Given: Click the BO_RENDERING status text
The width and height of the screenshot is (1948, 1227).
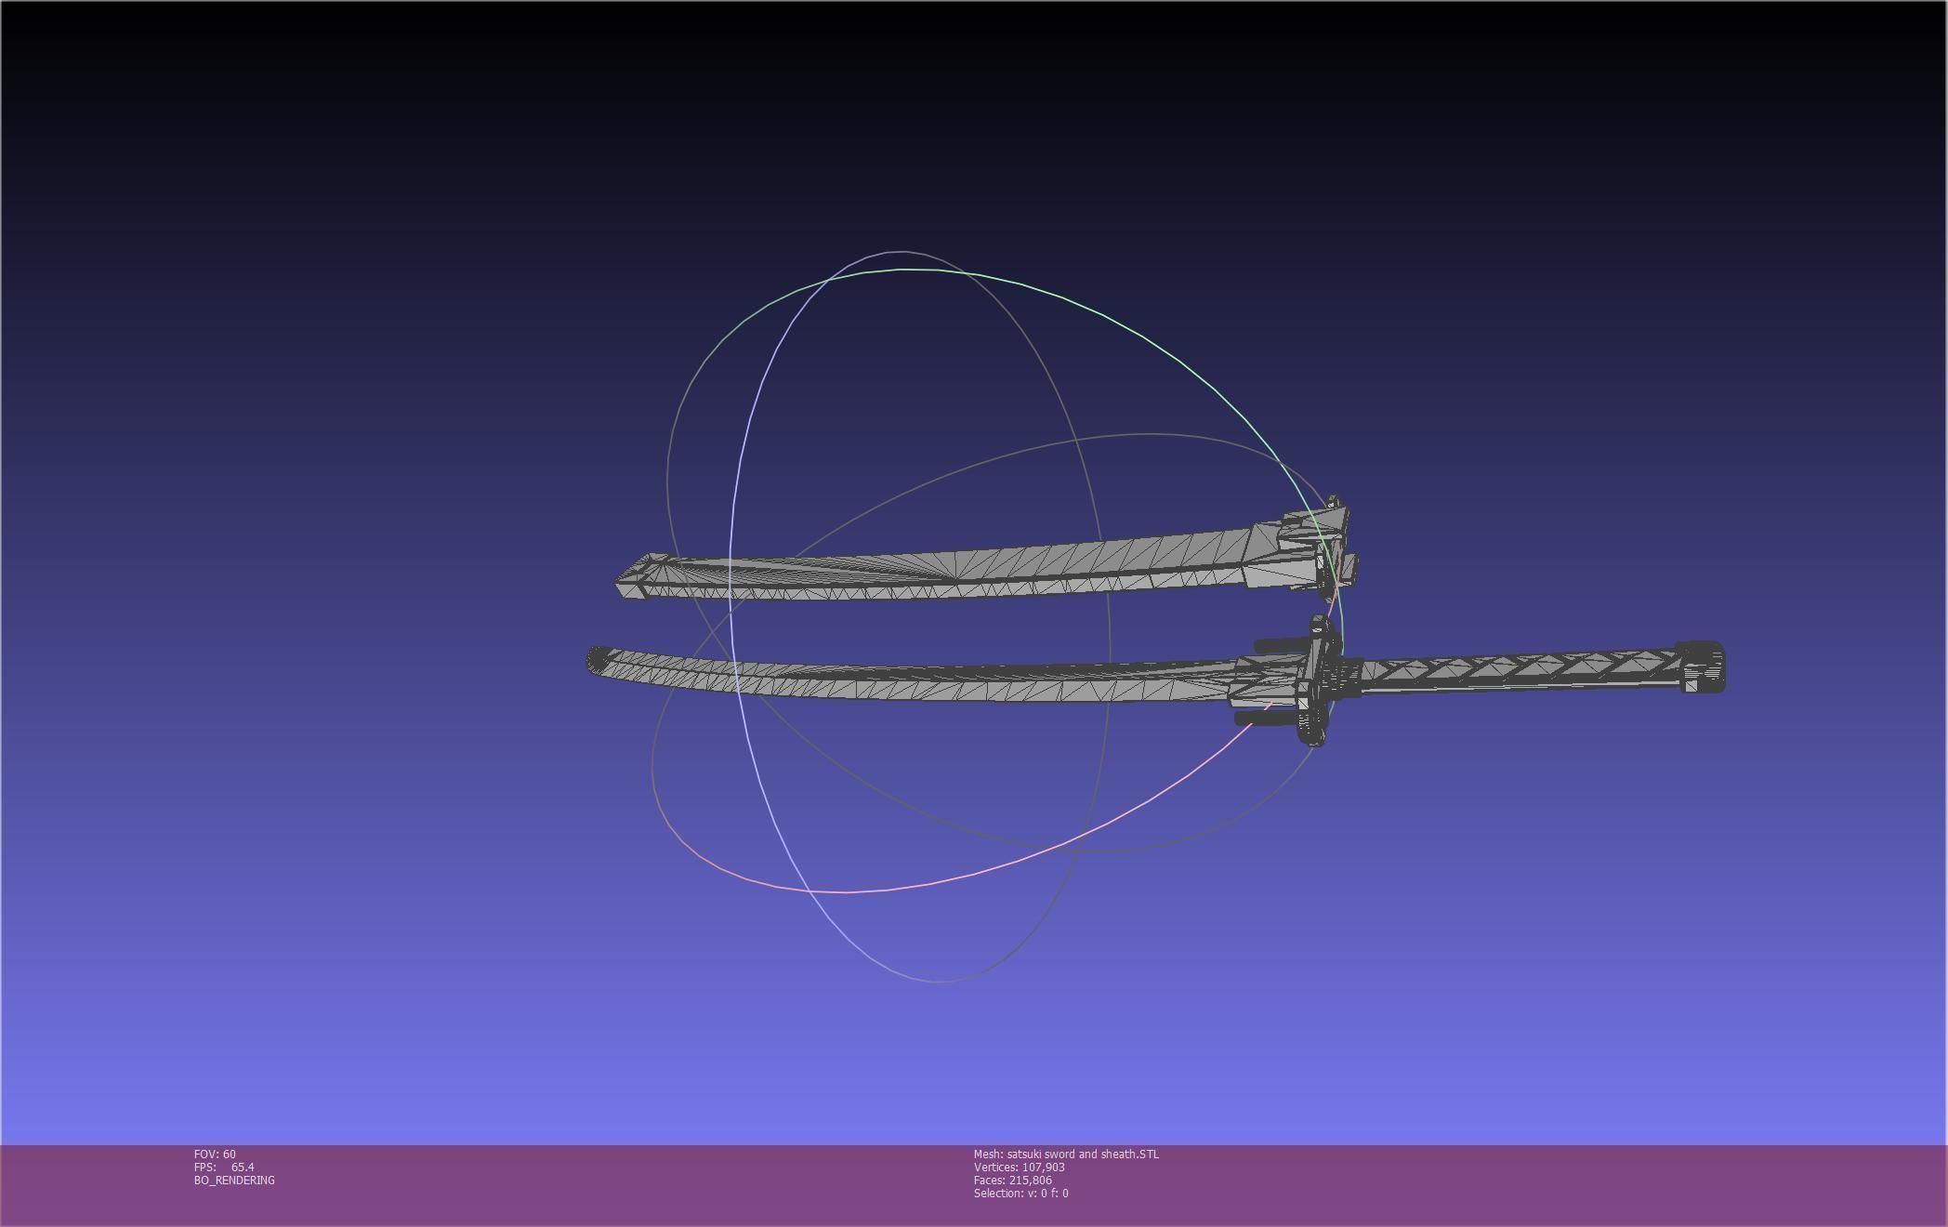Looking at the screenshot, I should [x=234, y=1181].
